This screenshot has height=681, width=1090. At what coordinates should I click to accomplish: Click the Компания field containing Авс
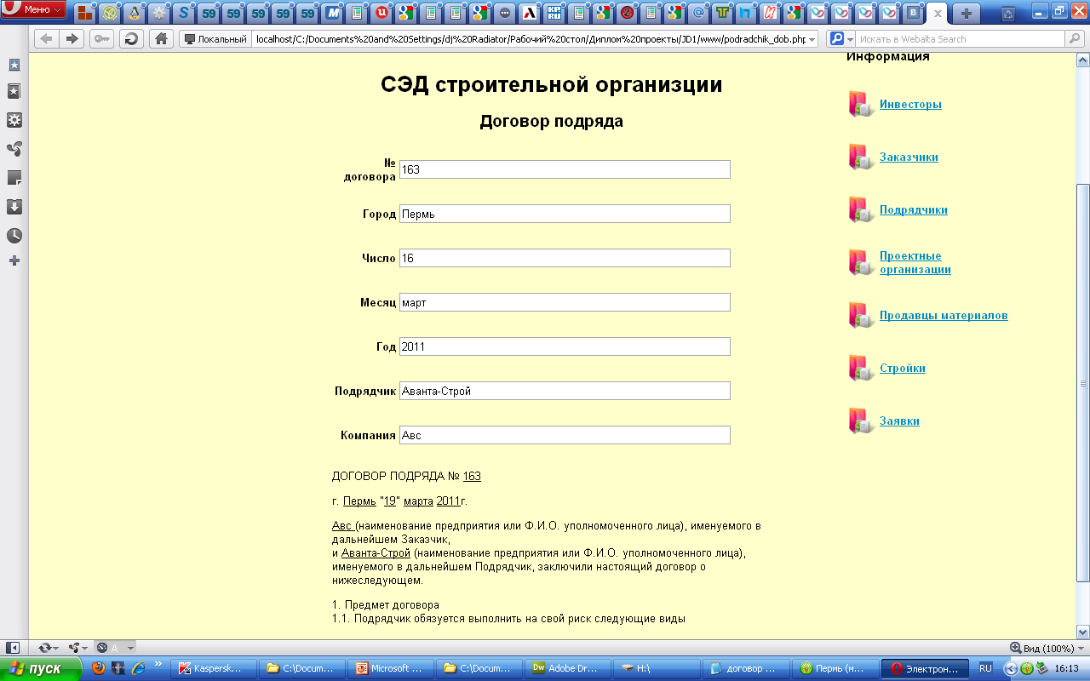[x=565, y=435]
